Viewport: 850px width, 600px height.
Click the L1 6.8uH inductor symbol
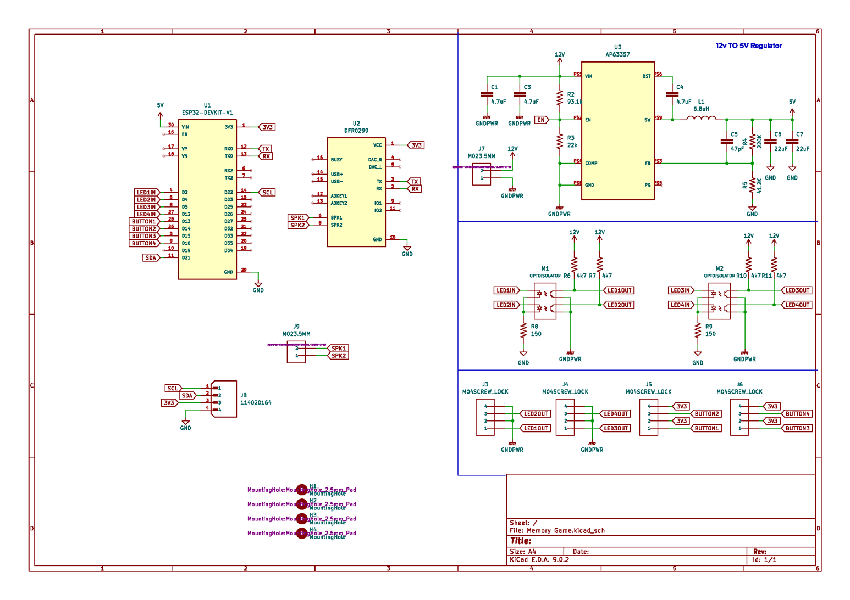coord(701,119)
